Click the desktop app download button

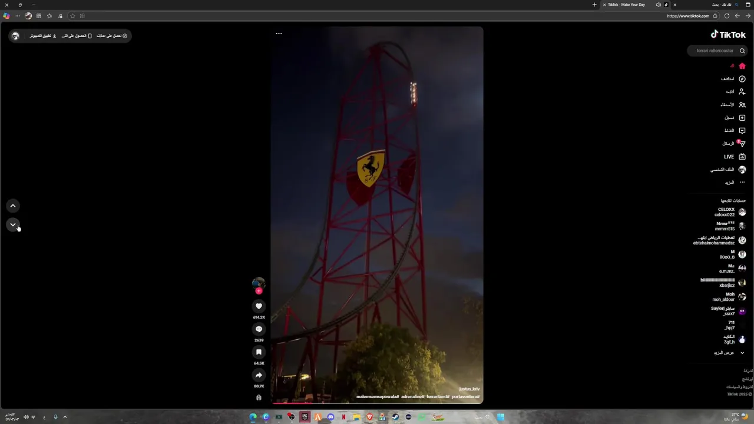point(42,36)
